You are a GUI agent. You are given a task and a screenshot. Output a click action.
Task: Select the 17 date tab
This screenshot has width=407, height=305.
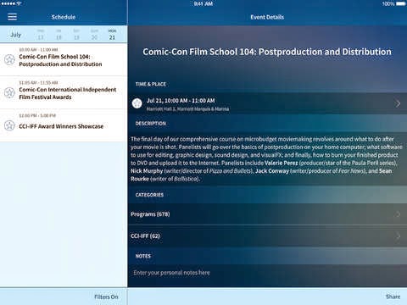coord(41,35)
